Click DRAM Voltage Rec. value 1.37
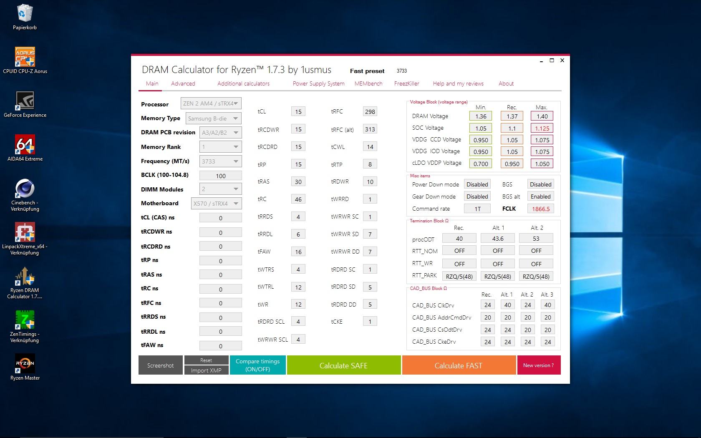 click(512, 116)
